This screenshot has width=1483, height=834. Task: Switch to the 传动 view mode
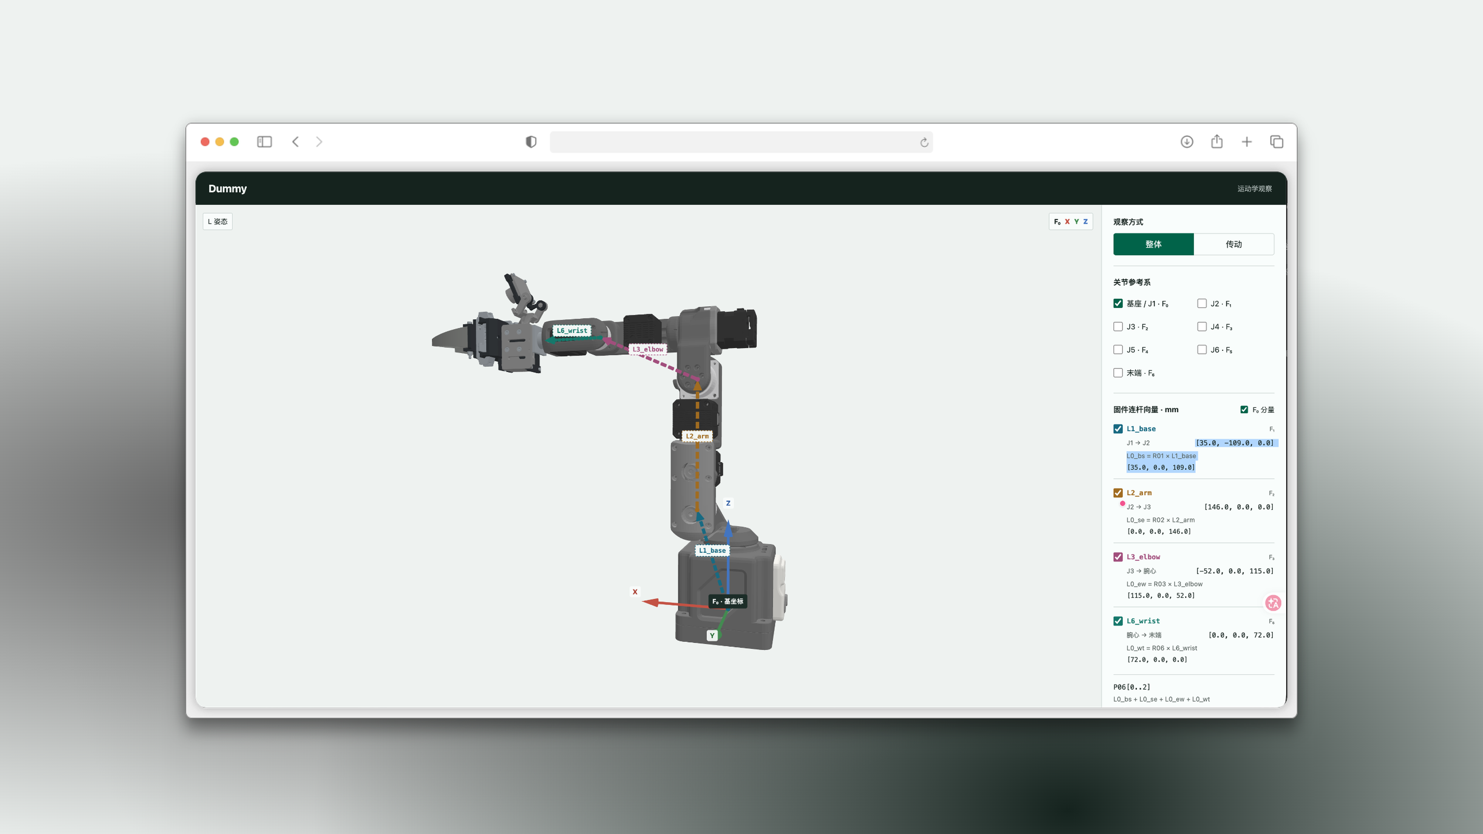pyautogui.click(x=1233, y=244)
